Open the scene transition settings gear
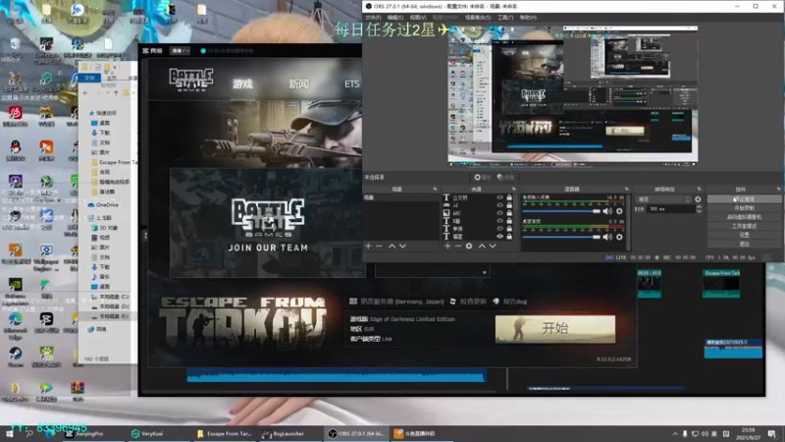Viewport: 785px width, 442px height. coord(698,199)
